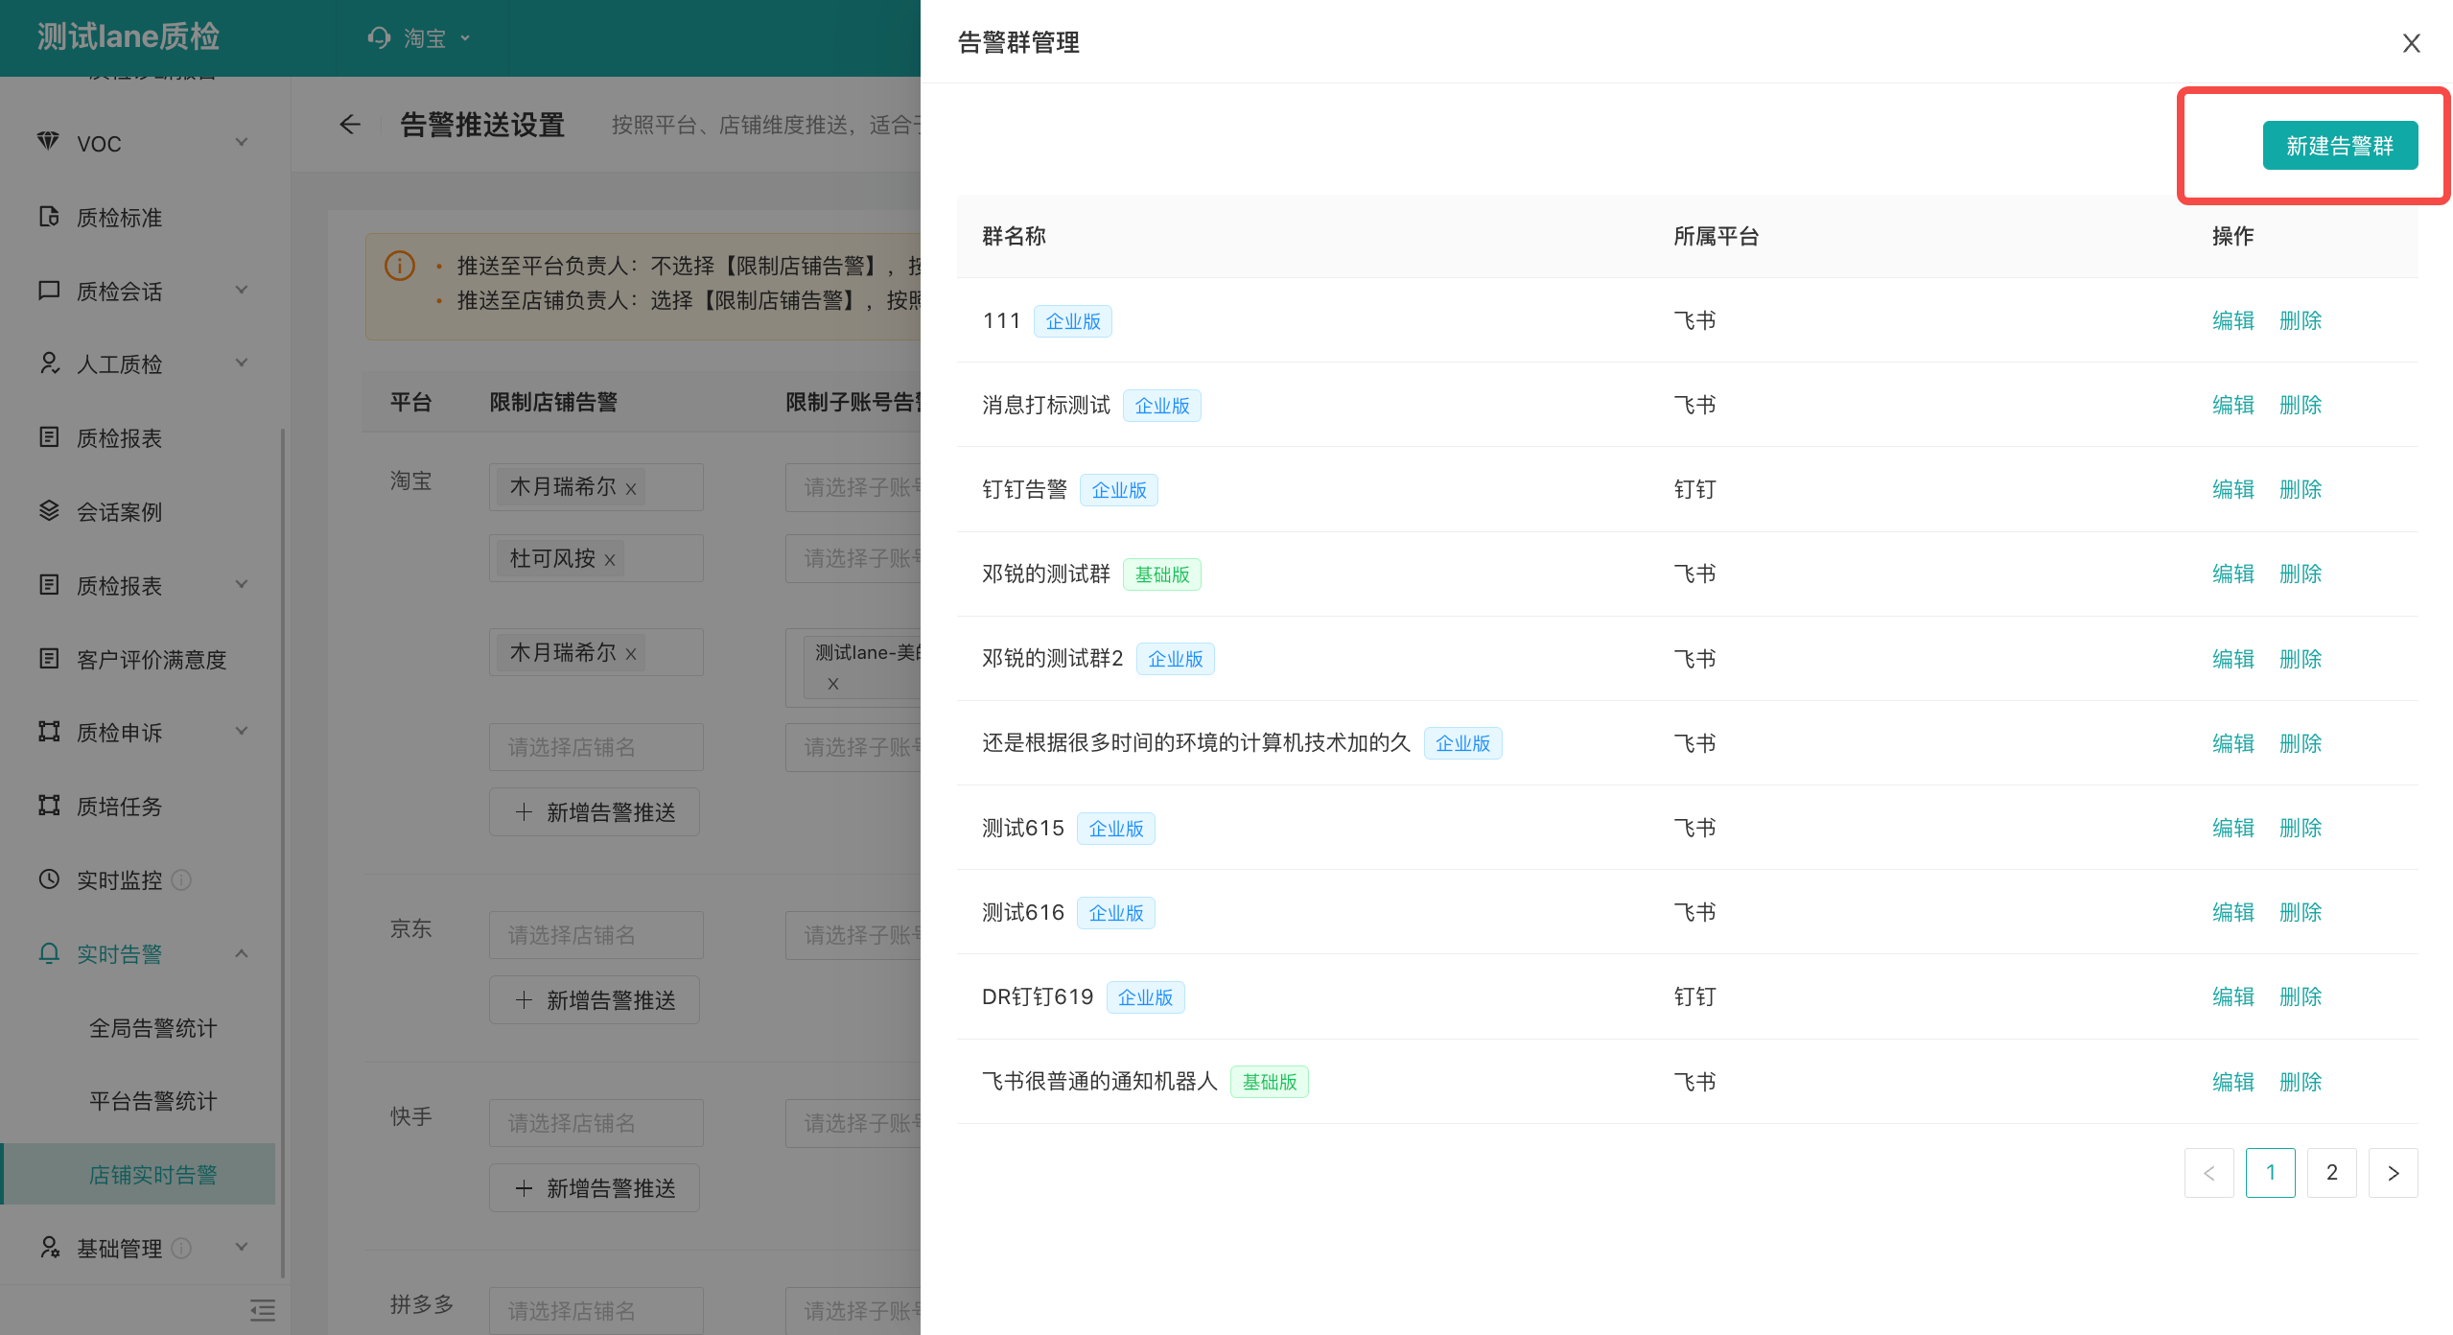
Task: Go to page 2 of alert groups
Action: (2331, 1173)
